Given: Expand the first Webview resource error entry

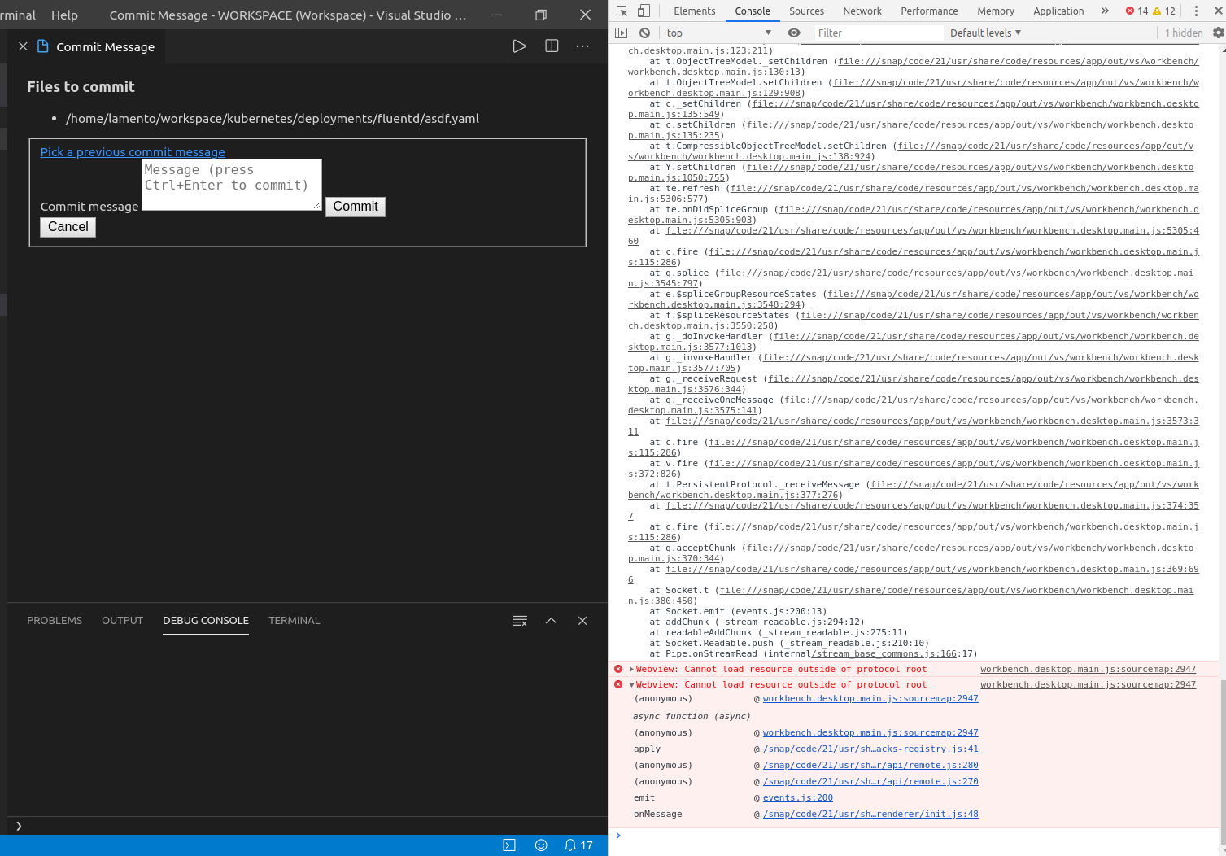Looking at the screenshot, I should coord(630,669).
